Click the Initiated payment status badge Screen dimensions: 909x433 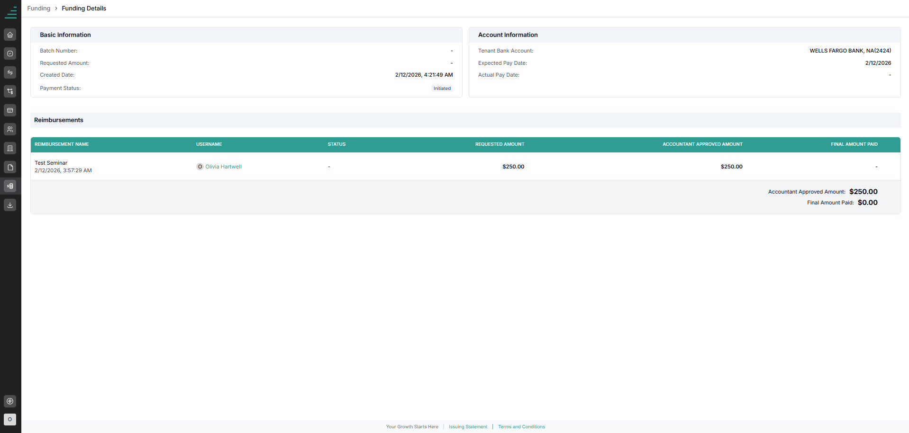[x=442, y=88]
